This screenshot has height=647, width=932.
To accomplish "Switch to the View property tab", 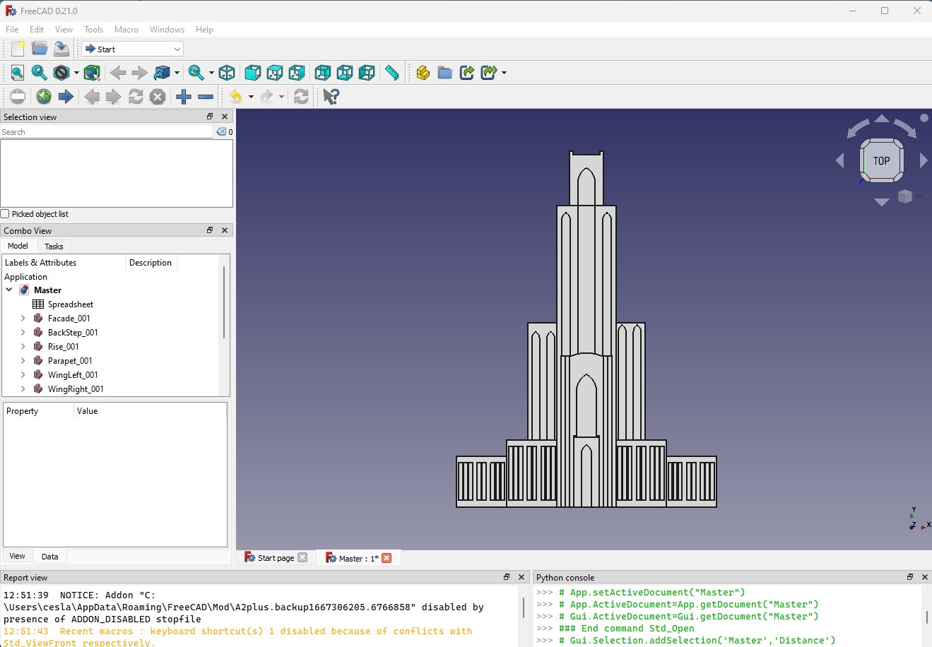I will [x=17, y=557].
